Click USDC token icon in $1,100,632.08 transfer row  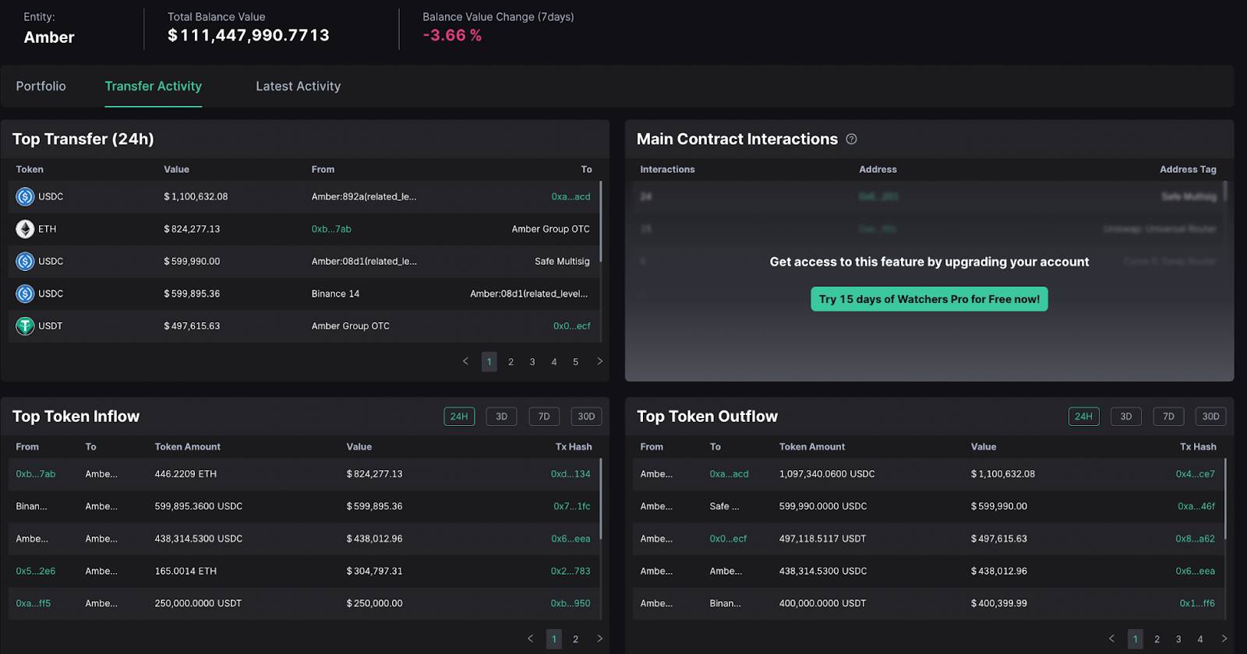[x=25, y=197]
